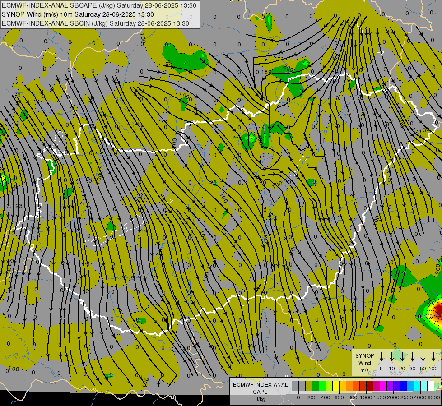Click the SYNOP wind arrow above 20
Screen dimensions: 442x406
(402, 357)
